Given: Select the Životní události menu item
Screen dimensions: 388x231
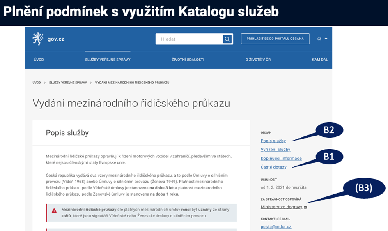Looking at the screenshot, I should pos(188,60).
